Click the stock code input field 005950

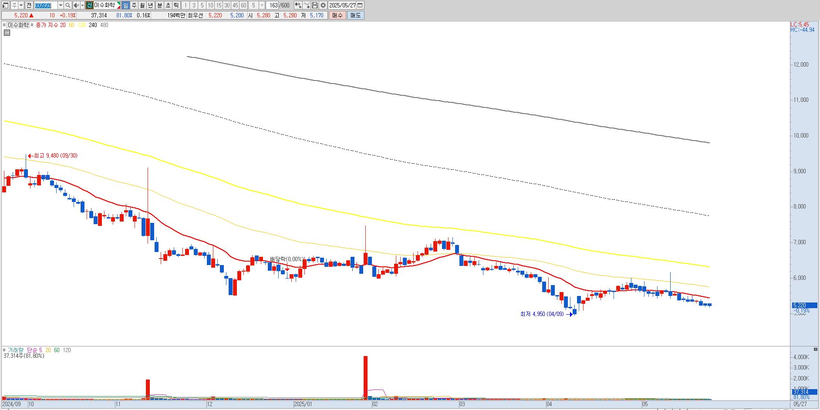(x=46, y=5)
